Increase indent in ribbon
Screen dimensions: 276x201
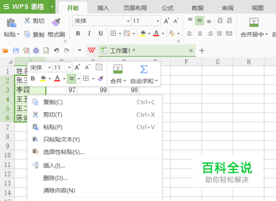(230, 20)
